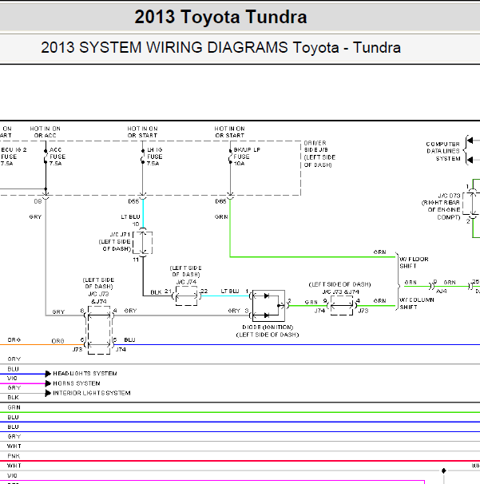Image resolution: width=480 pixels, height=484 pixels.
Task: Click the D85 connector label
Action: 220,201
